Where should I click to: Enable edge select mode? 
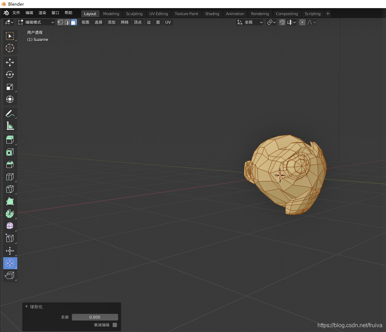[67, 22]
